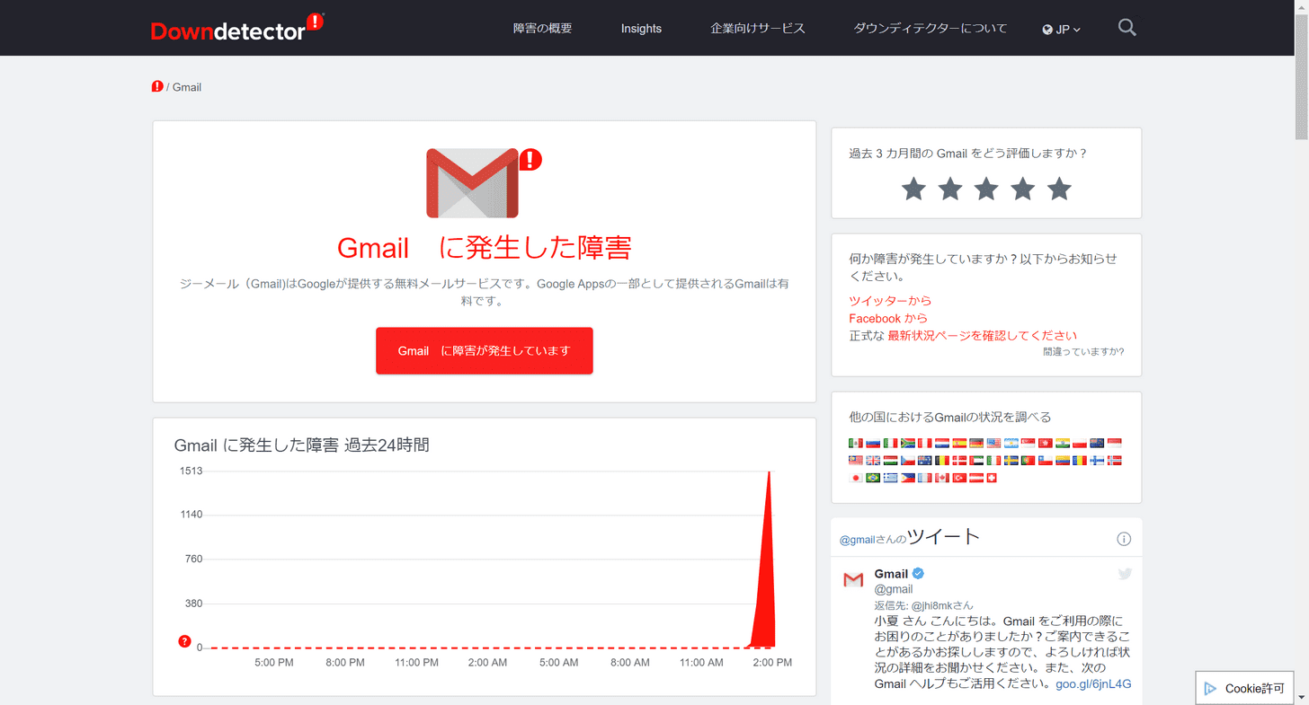Open the Insights menu item

(641, 29)
